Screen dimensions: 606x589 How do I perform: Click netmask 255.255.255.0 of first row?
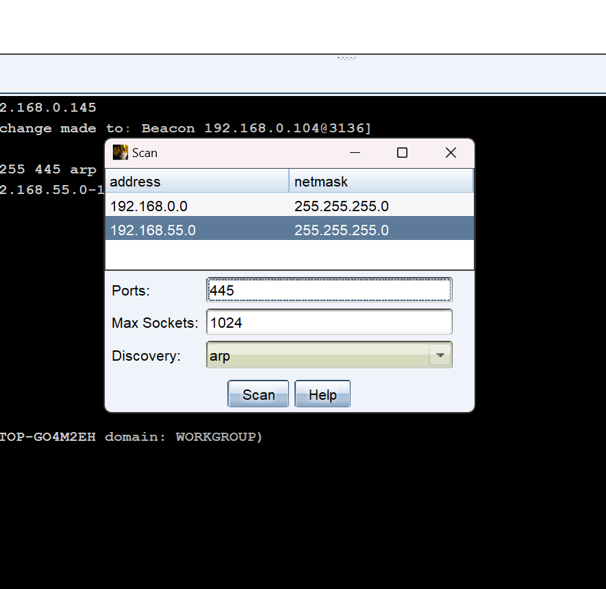(x=381, y=206)
